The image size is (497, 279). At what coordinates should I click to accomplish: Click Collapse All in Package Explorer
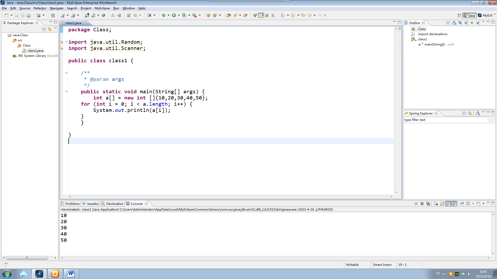(44, 29)
